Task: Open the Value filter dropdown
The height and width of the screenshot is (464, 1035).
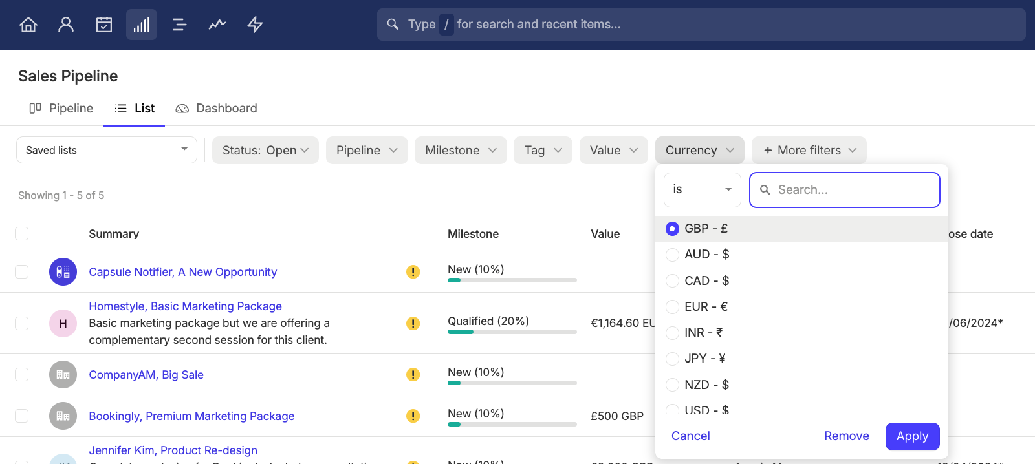Action: pos(614,150)
